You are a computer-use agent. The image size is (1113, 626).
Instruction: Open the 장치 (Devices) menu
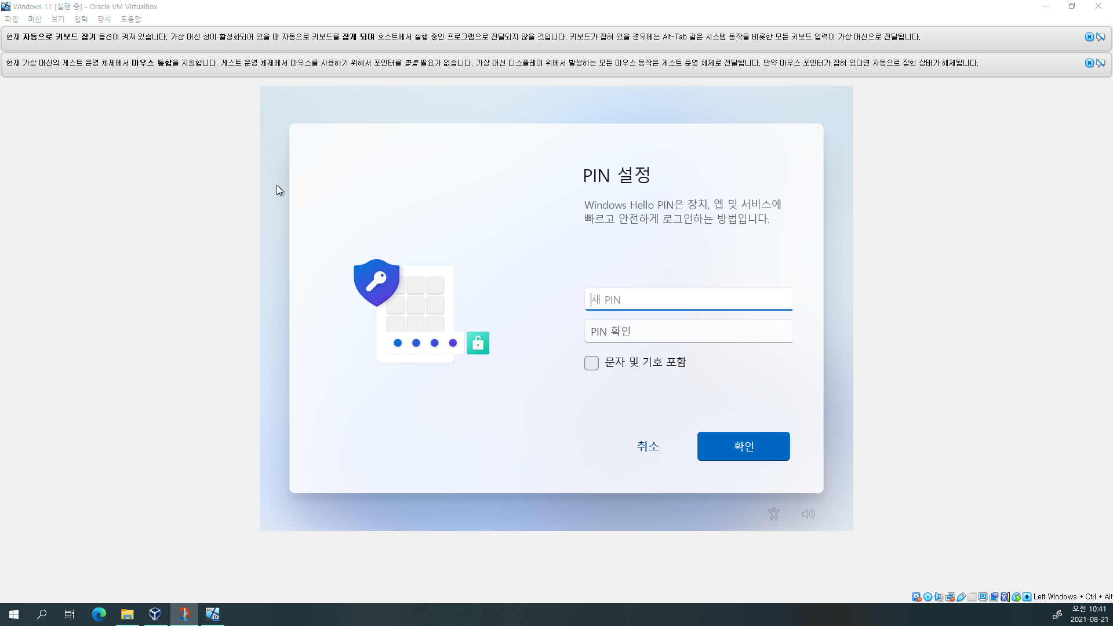point(104,19)
